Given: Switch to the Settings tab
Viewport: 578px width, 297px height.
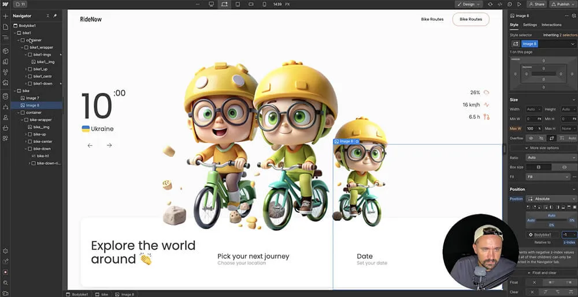Looking at the screenshot, I should [529, 25].
